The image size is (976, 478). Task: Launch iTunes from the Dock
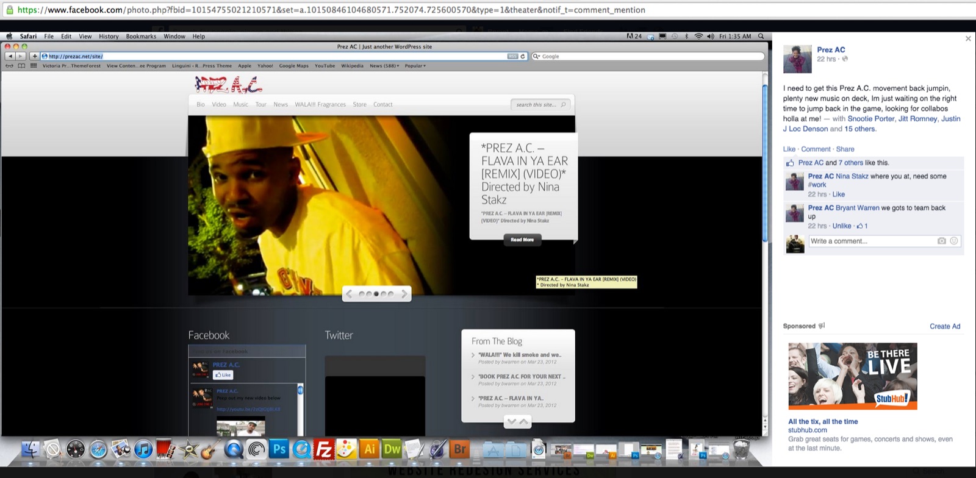tap(143, 450)
